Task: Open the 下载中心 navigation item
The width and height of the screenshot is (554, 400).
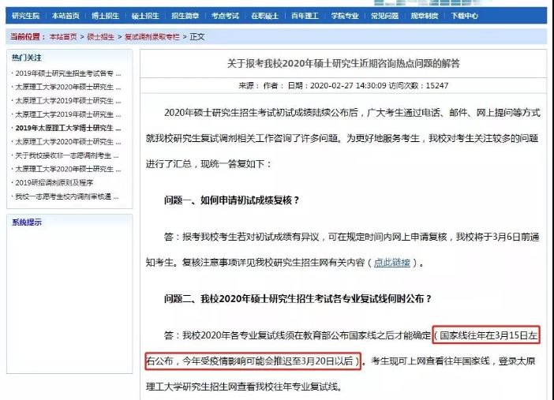Action: 464,15
